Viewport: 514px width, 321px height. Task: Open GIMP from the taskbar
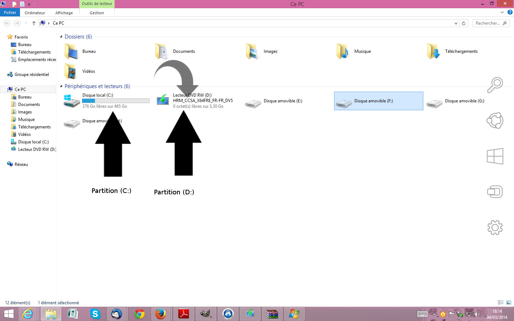point(206,314)
